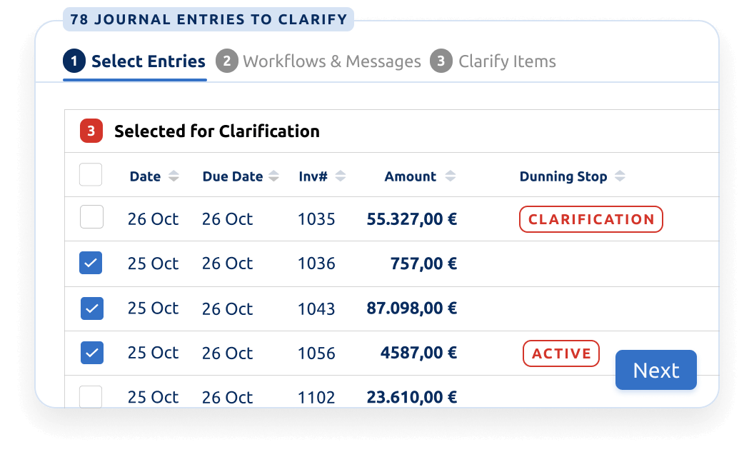Image resolution: width=754 pixels, height=457 pixels.
Task: Click the CLARIFICATION dunning stop badge
Action: coord(591,219)
